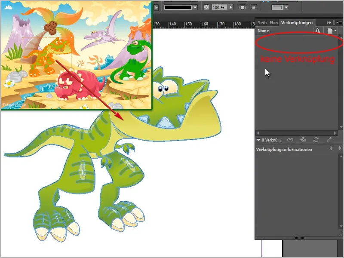Viewport: 344px width, 258px height.
Task: Click the opacity checkerboard icon
Action: [x=206, y=7]
